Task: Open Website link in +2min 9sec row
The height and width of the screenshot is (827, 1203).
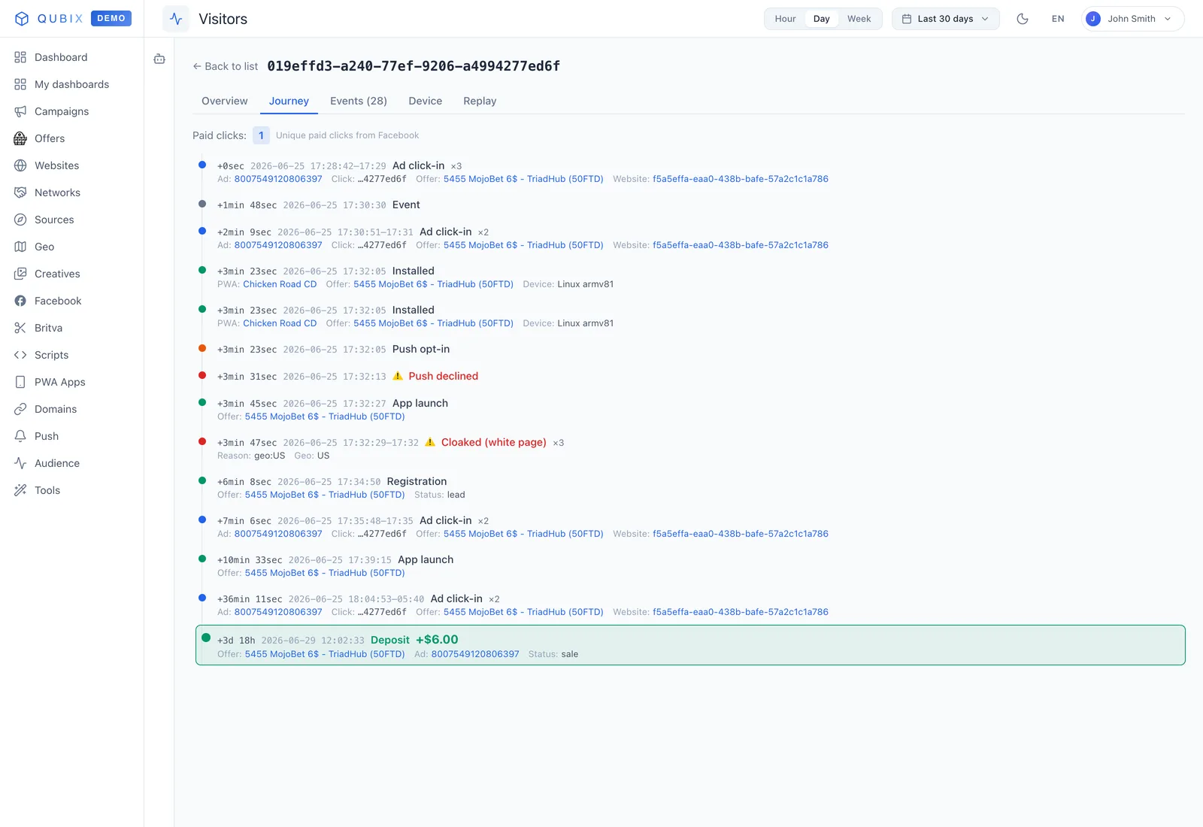Action: [x=741, y=245]
